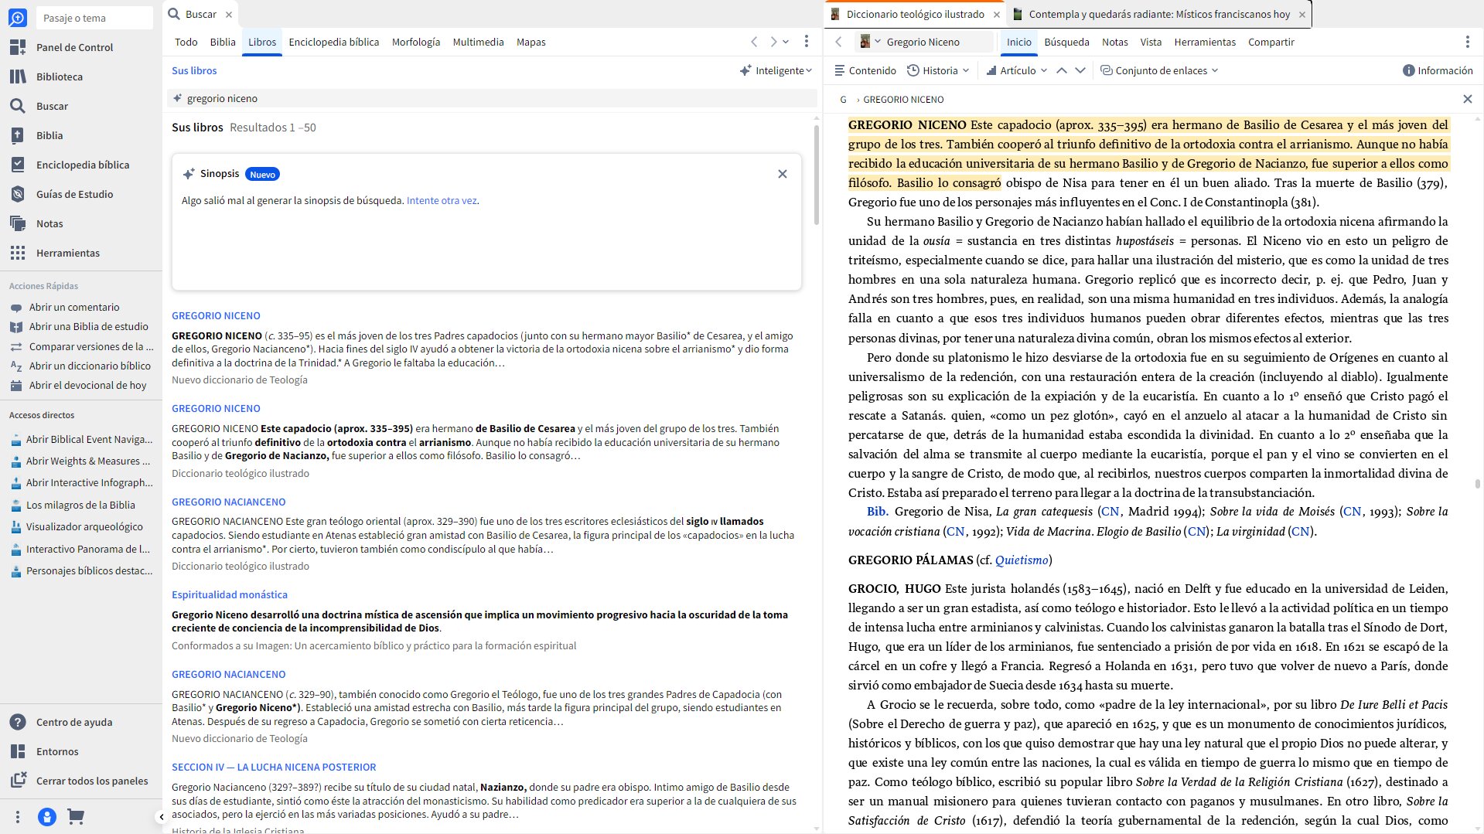Open the book cover resource dropdown
1484x834 pixels.
tap(870, 42)
